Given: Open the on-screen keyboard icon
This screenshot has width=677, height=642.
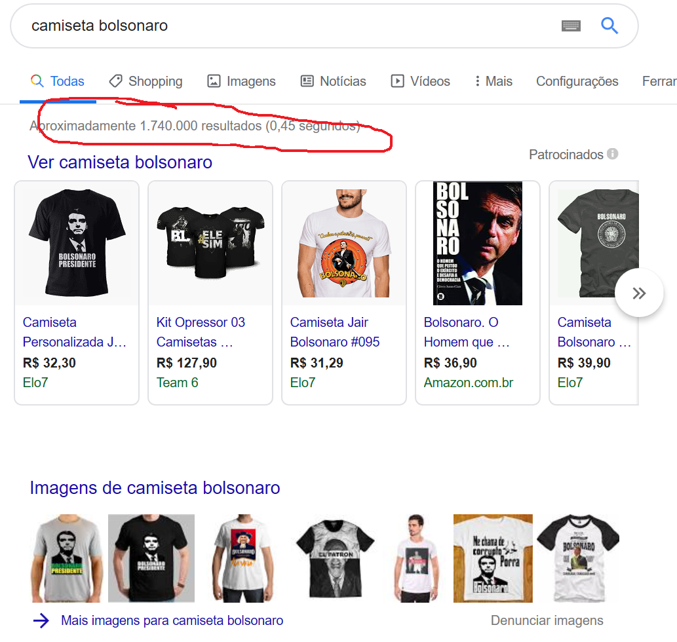Looking at the screenshot, I should tap(571, 26).
